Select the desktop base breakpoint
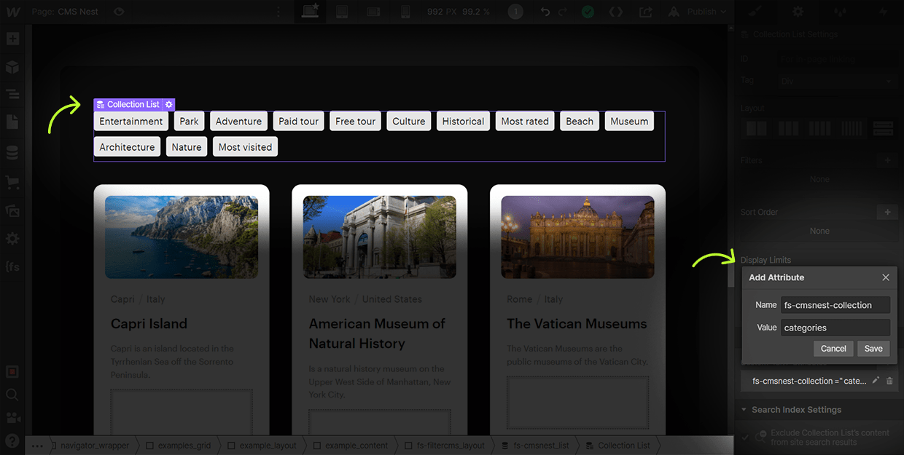Image resolution: width=904 pixels, height=455 pixels. [309, 12]
